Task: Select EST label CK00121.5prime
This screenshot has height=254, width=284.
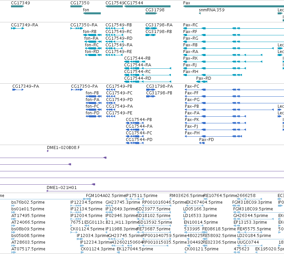Action: [x=202, y=249]
